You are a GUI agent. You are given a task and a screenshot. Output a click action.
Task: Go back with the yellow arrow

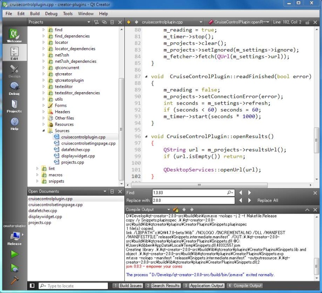[129, 22]
